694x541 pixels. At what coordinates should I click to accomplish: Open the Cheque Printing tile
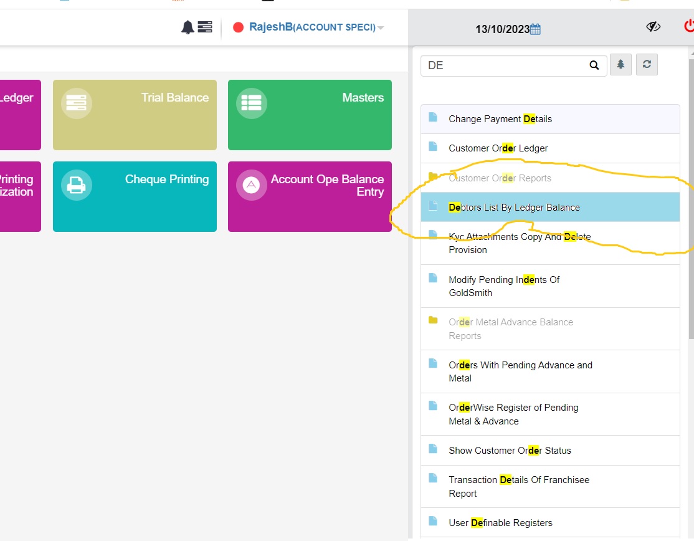[135, 196]
